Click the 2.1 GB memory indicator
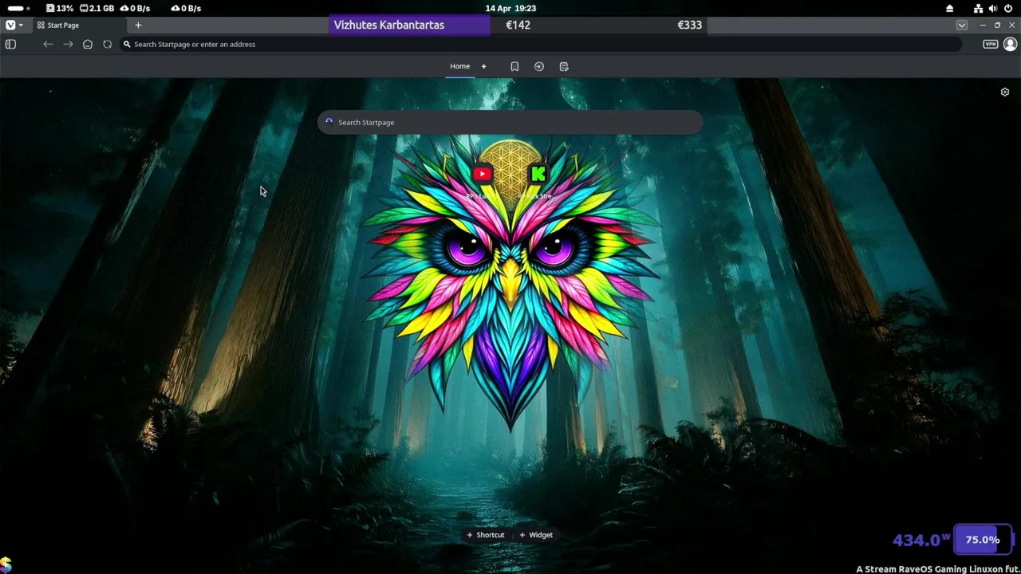1021x574 pixels. (97, 8)
